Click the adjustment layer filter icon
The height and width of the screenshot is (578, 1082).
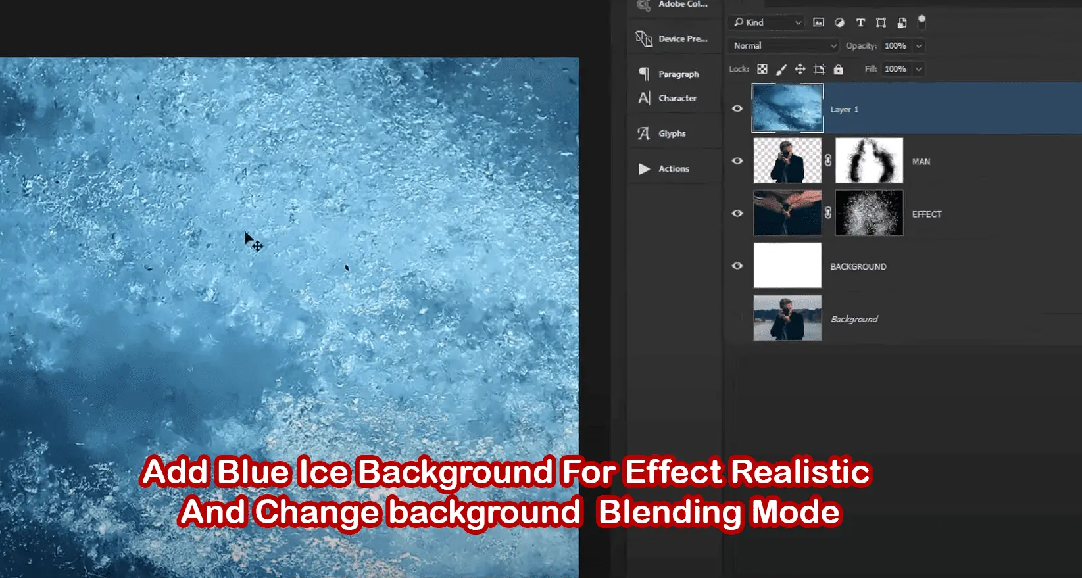click(839, 22)
